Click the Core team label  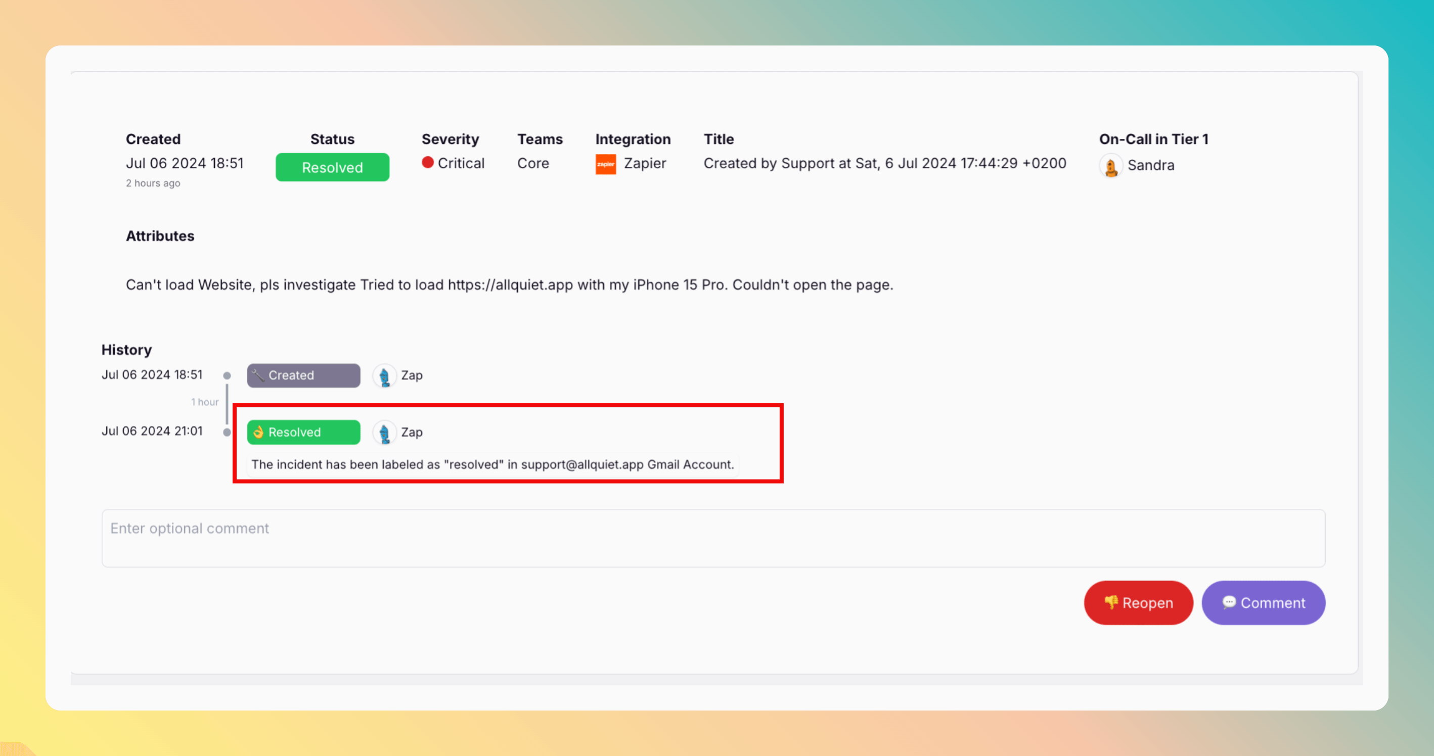coord(533,164)
